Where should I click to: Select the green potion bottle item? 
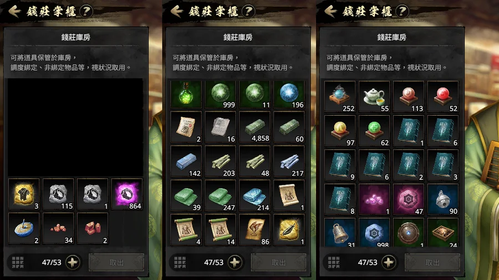186,94
